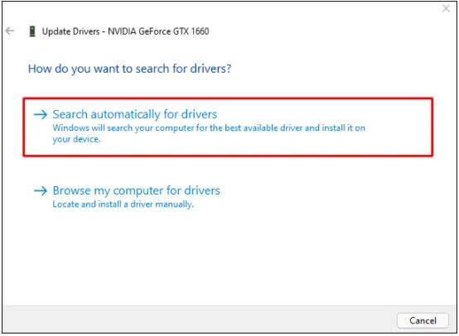Click arrow icon beside Browse my computer

(x=41, y=191)
